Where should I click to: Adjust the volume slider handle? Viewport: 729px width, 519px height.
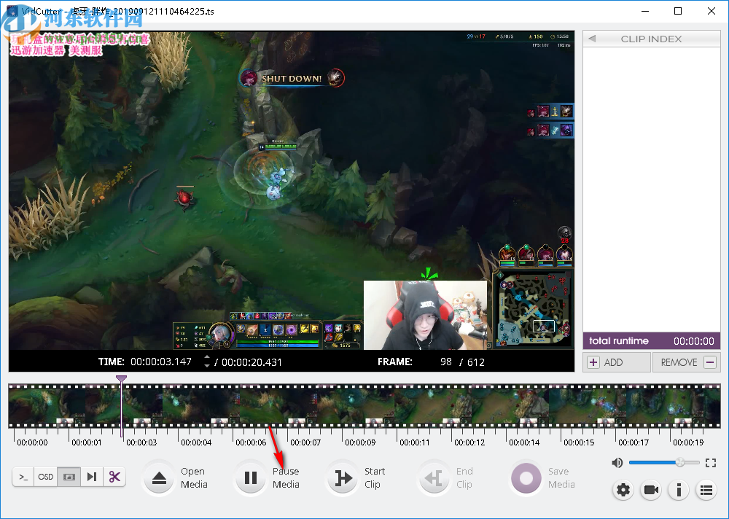[x=680, y=462]
